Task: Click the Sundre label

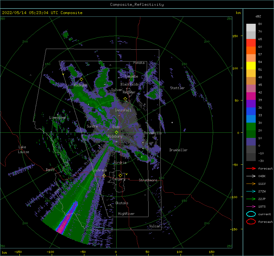Action: click(x=92, y=126)
